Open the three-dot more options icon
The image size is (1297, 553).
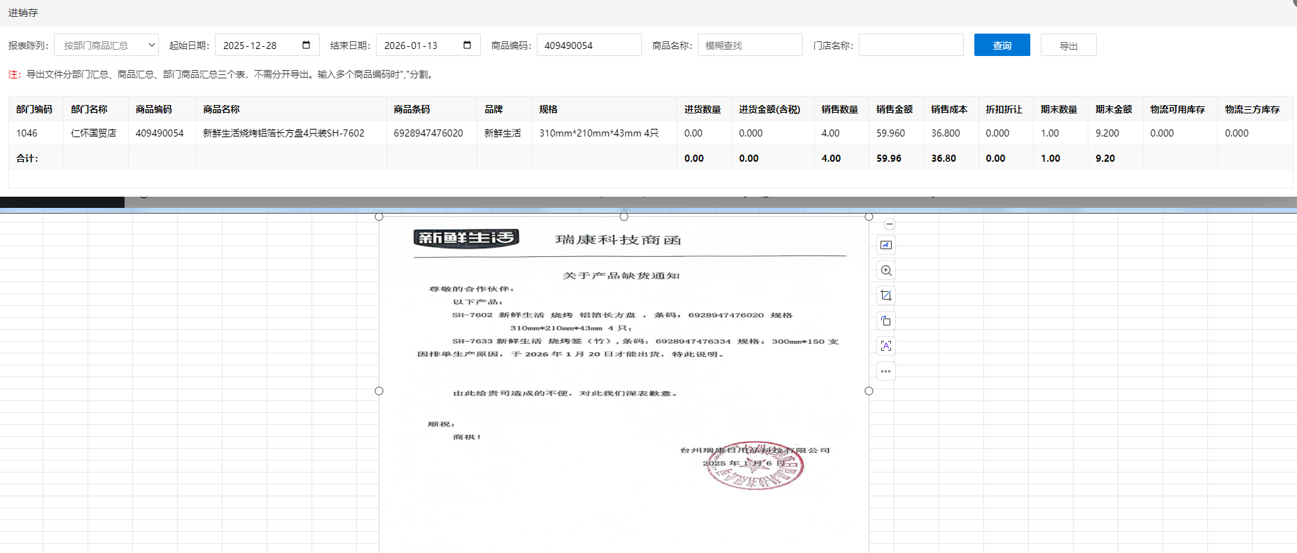[x=886, y=371]
